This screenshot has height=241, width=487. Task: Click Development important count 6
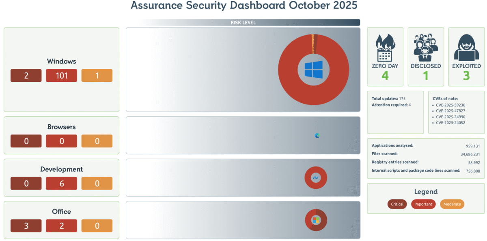pyautogui.click(x=61, y=183)
